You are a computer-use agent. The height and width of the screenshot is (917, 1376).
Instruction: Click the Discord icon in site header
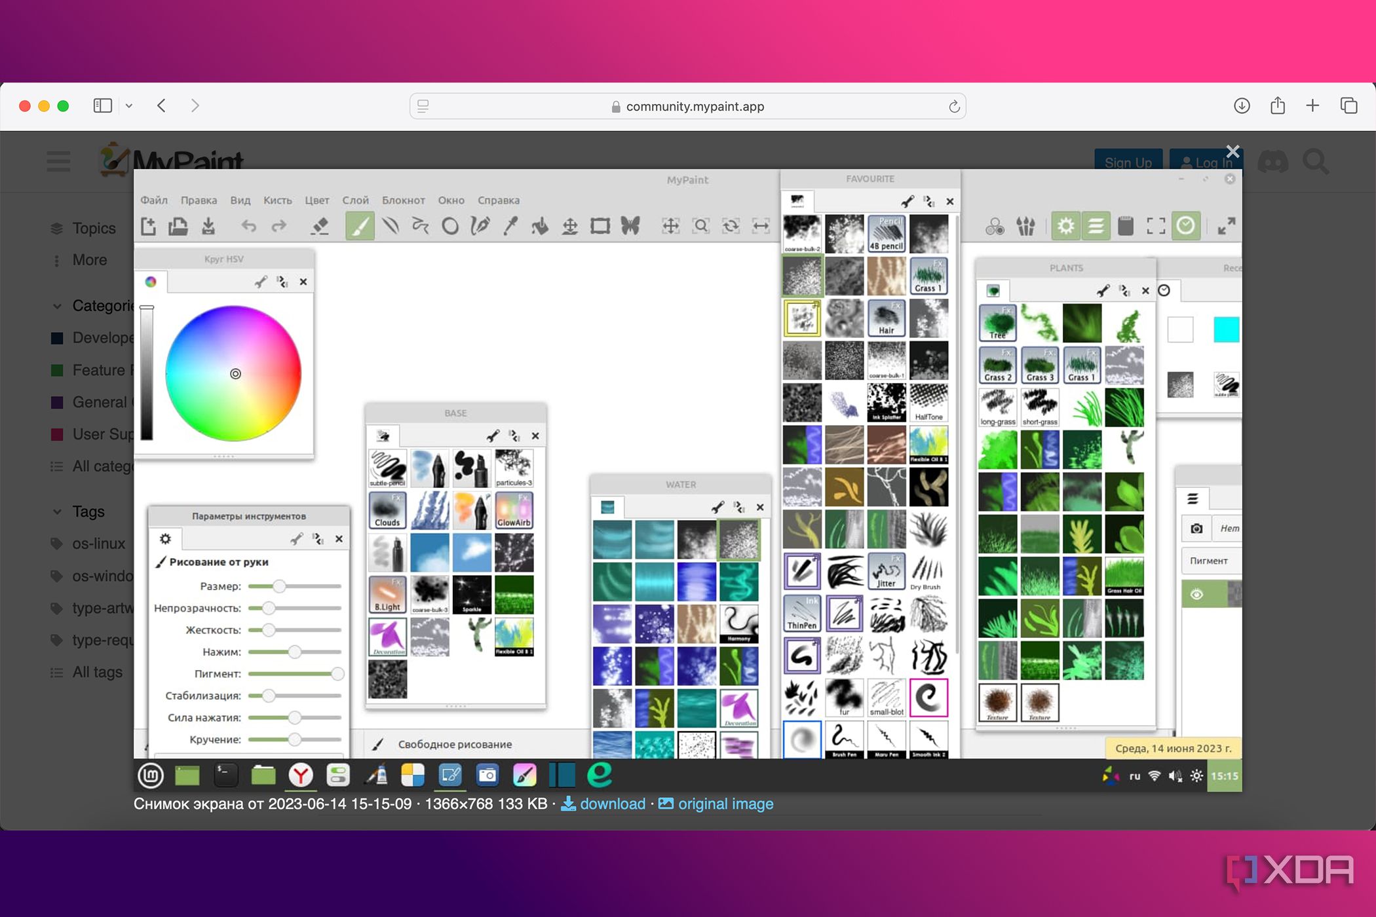(1272, 161)
